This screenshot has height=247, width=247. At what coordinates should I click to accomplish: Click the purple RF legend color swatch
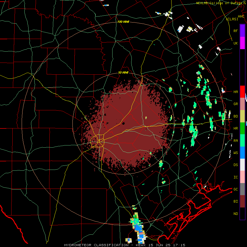click(x=242, y=30)
